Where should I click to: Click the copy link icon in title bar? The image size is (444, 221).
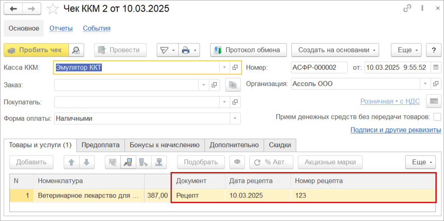click(407, 8)
